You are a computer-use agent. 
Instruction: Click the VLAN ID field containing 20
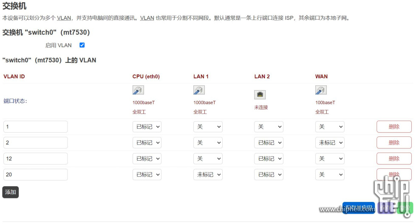pos(36,175)
